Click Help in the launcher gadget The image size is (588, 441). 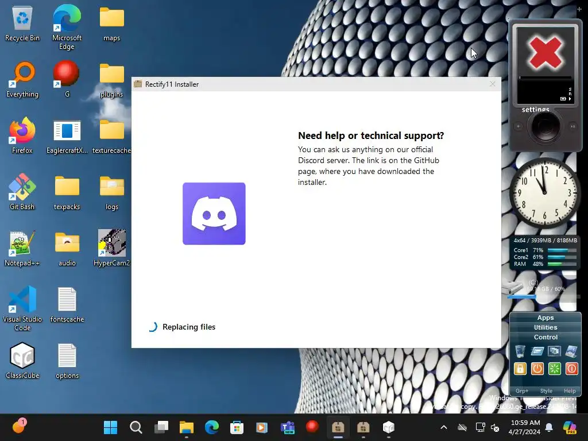click(570, 390)
